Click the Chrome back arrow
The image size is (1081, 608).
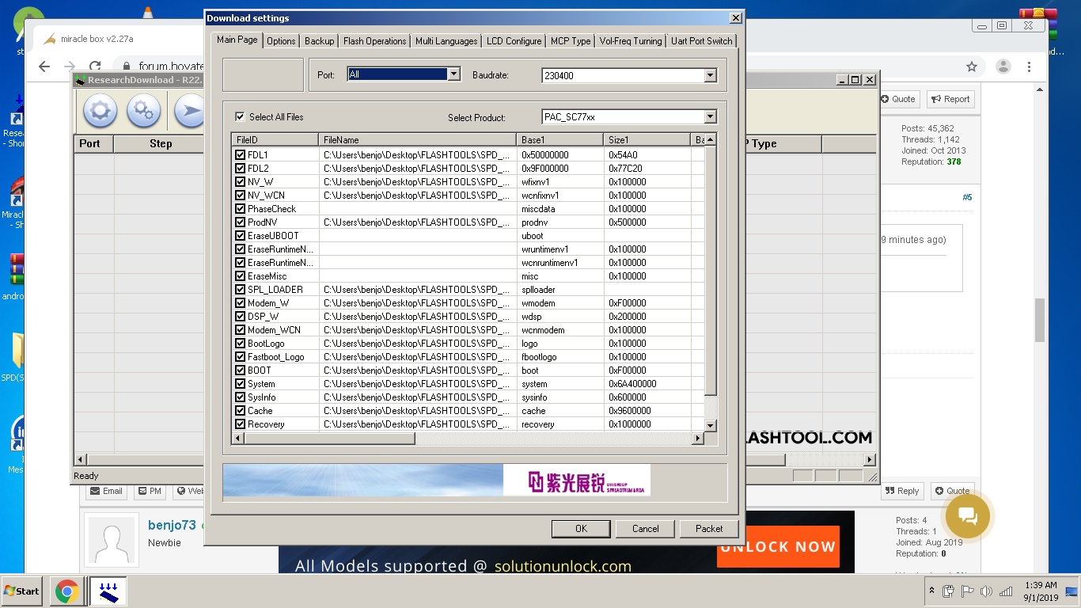point(44,66)
